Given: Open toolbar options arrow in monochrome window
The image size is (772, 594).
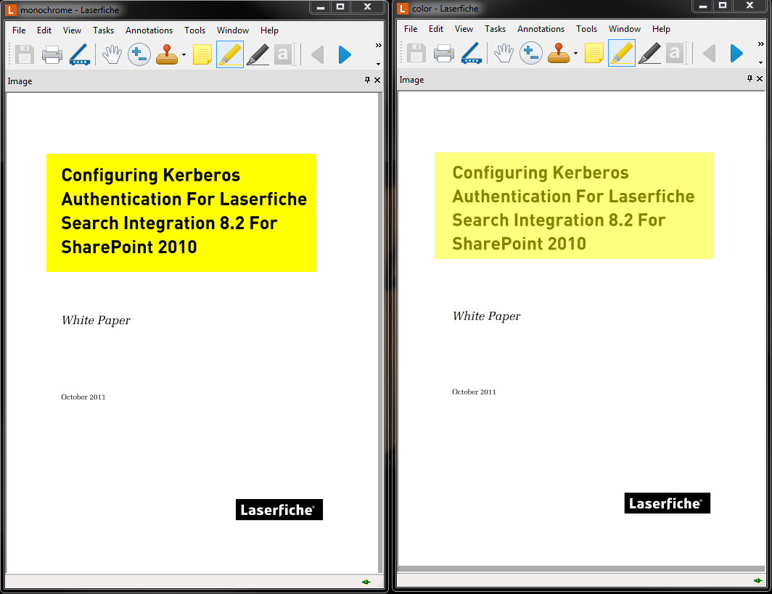Looking at the screenshot, I should 378,64.
